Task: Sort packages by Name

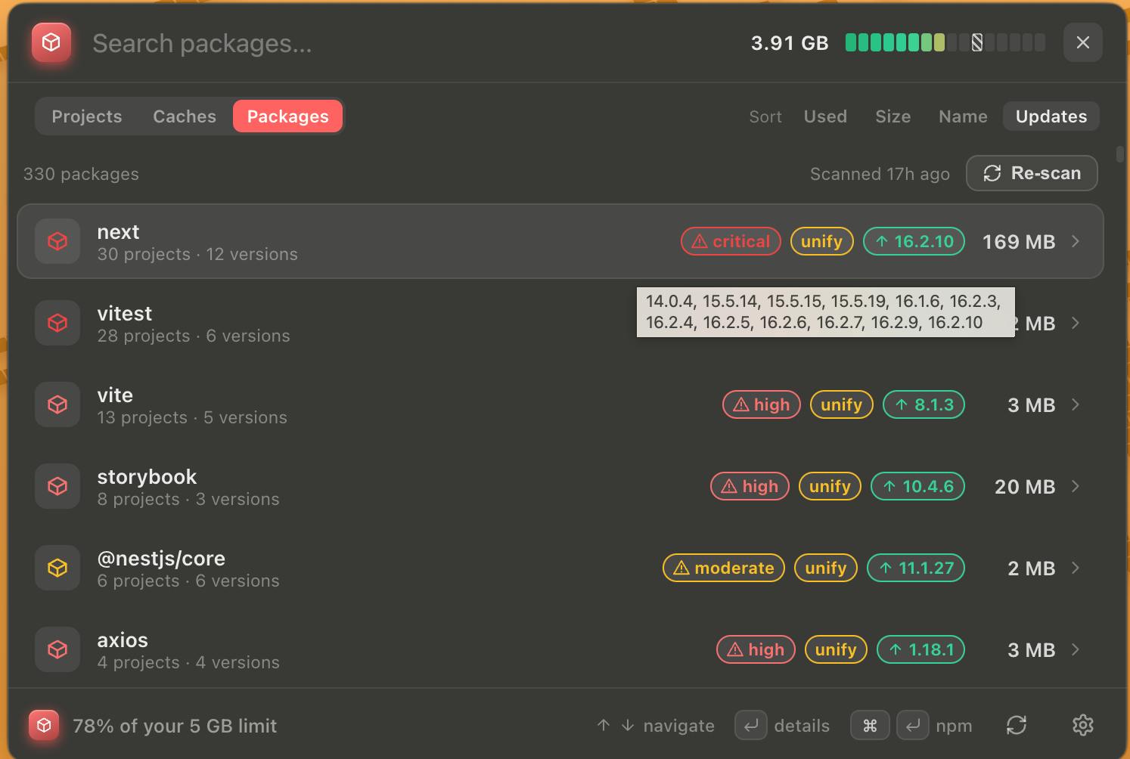Action: click(963, 116)
